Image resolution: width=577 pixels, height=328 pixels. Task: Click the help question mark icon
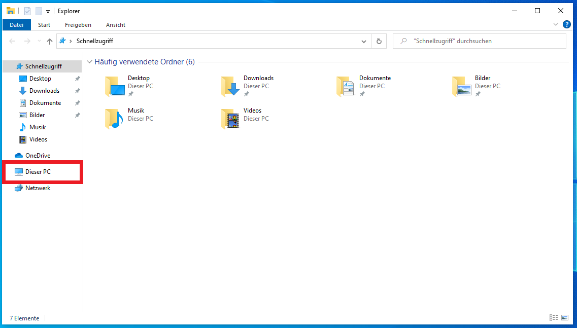(567, 24)
